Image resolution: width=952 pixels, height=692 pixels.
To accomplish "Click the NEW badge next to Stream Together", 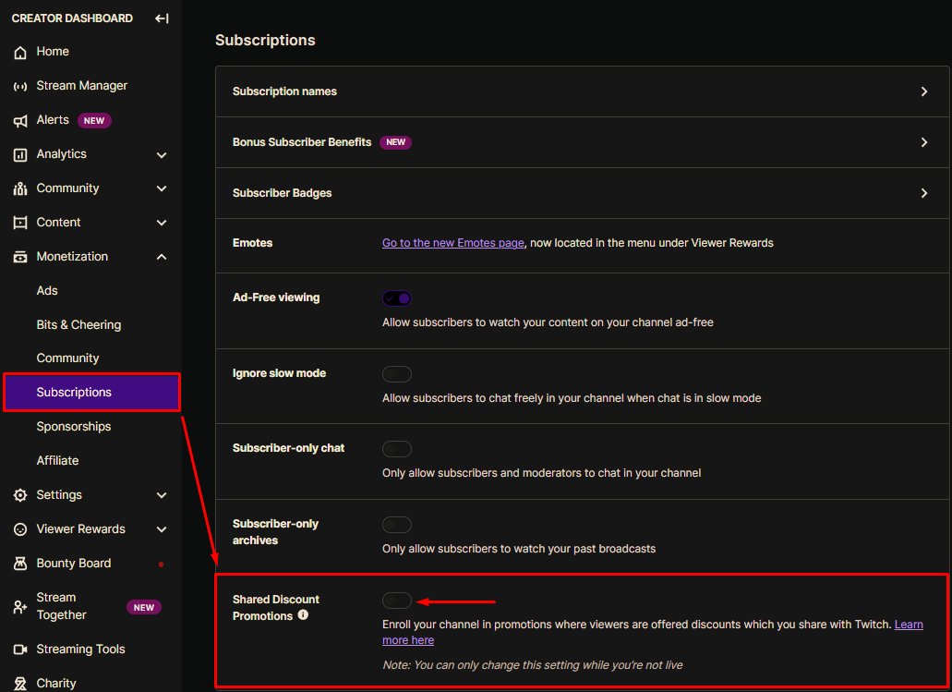I will pyautogui.click(x=144, y=608).
